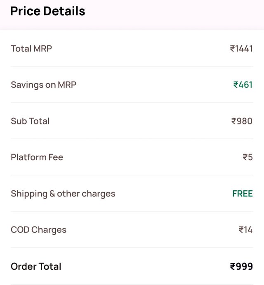This screenshot has width=264, height=285.
Task: Click the green ₹461 savings value
Action: click(x=243, y=85)
